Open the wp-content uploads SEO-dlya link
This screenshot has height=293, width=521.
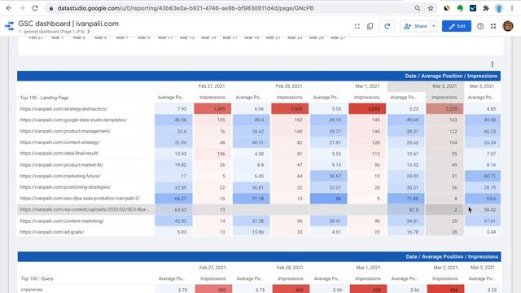click(x=85, y=210)
